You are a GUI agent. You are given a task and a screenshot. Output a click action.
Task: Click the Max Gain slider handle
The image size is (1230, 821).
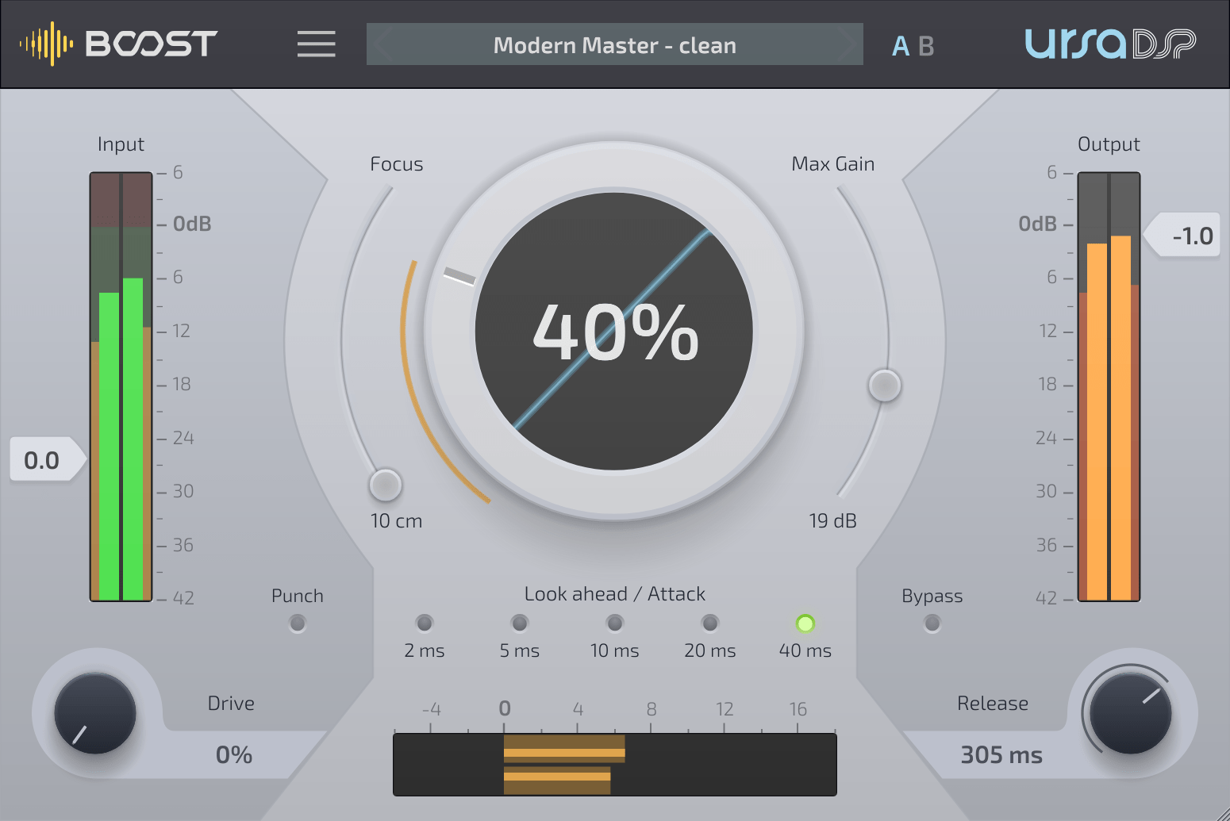click(x=885, y=386)
